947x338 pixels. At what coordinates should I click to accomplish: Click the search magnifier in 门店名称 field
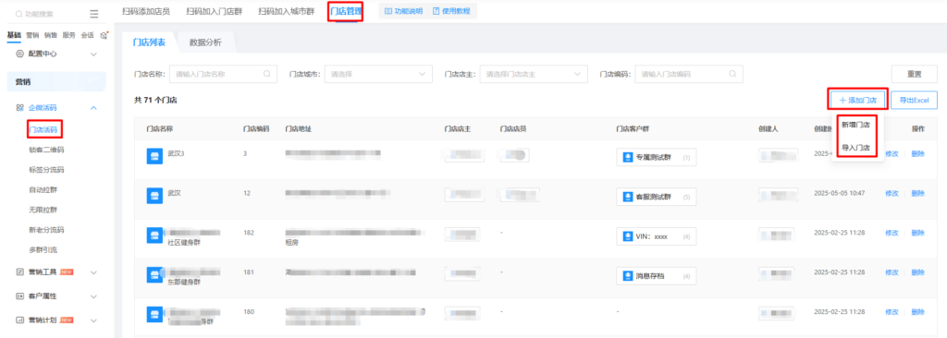coord(267,74)
